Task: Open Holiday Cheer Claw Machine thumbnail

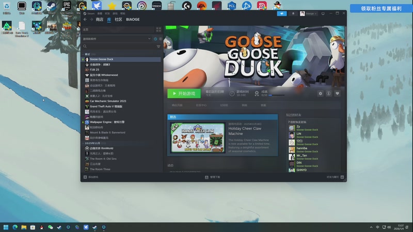Action: 198,138
